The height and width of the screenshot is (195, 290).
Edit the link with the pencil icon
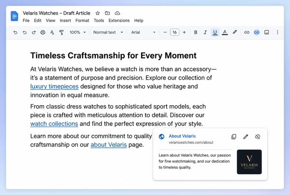pos(246,137)
